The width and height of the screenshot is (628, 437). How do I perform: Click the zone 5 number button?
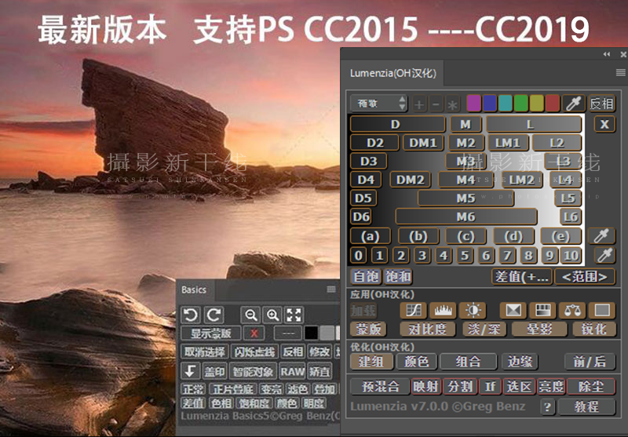[465, 255]
